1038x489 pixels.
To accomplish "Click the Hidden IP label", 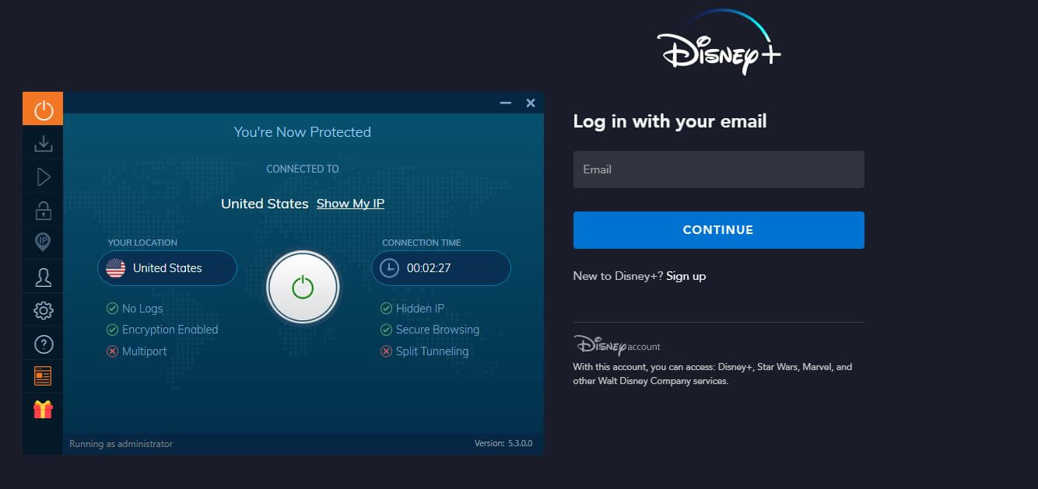I will (420, 309).
